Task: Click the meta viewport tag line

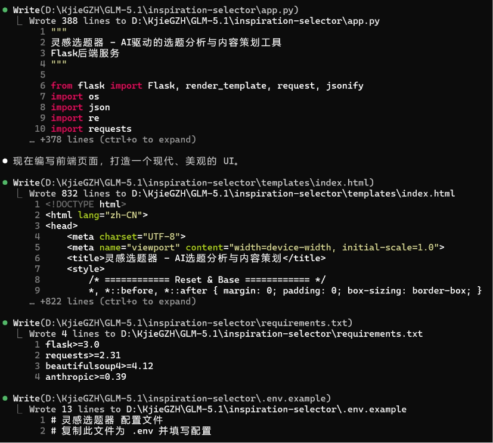Action: coord(255,247)
